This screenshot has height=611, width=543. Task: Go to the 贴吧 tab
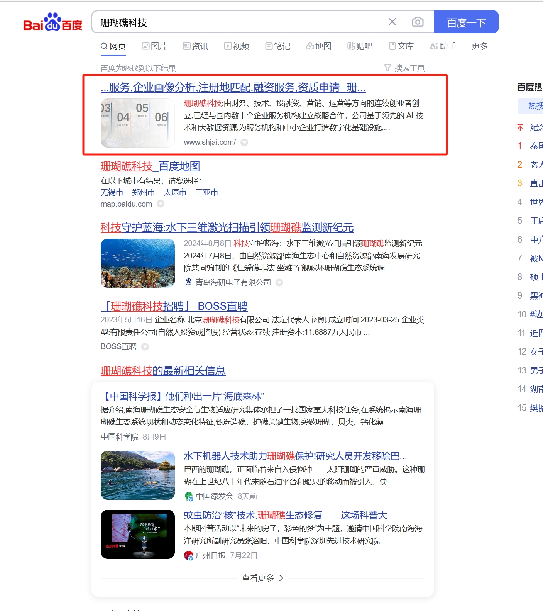point(360,46)
